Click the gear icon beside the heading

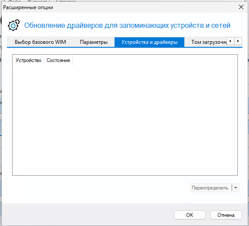coord(13,25)
